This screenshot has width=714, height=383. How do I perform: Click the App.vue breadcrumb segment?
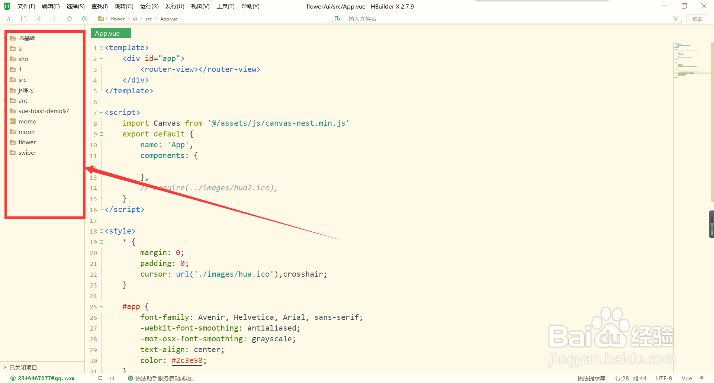tap(169, 19)
